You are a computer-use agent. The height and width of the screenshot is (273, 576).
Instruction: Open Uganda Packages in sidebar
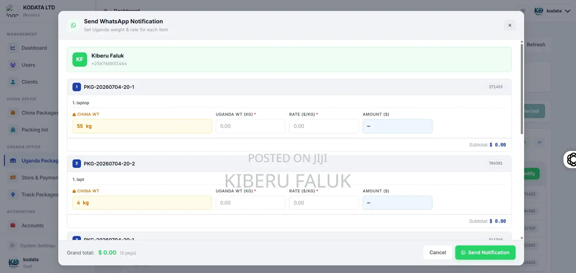tap(31, 161)
